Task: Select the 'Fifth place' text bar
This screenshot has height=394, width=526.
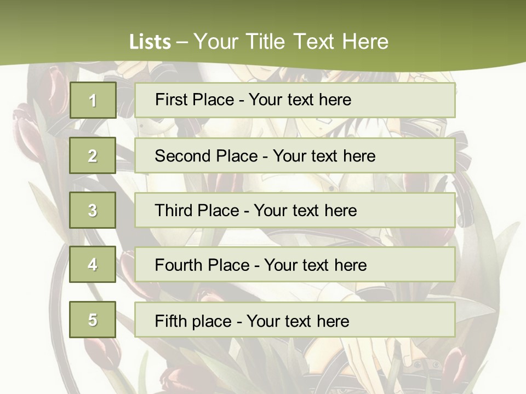Action: coord(295,320)
